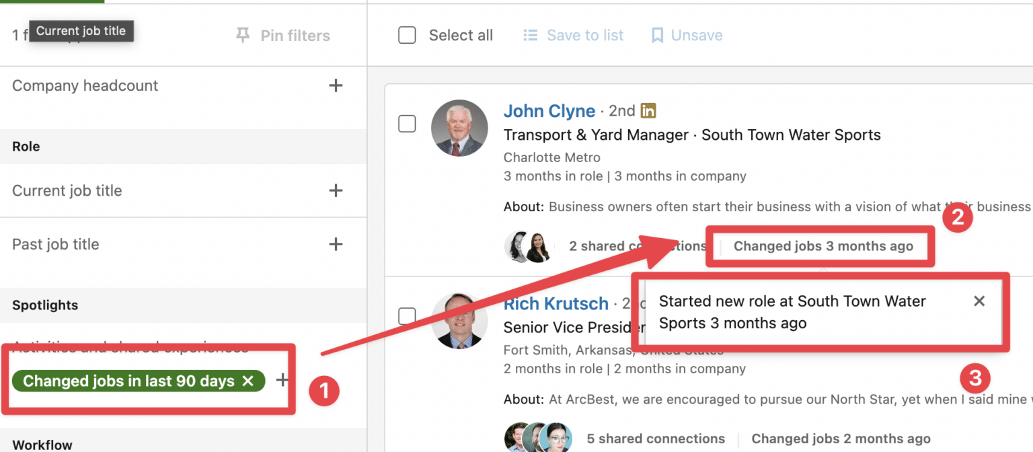Image resolution: width=1033 pixels, height=452 pixels.
Task: Click the Pin filters pushpin icon
Action: coord(243,35)
